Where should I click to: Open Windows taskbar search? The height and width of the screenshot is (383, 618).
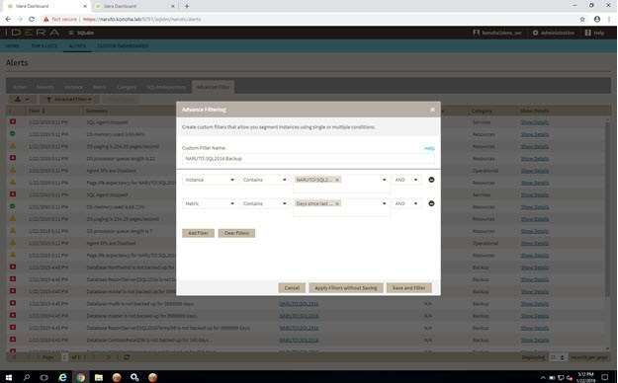[27, 377]
